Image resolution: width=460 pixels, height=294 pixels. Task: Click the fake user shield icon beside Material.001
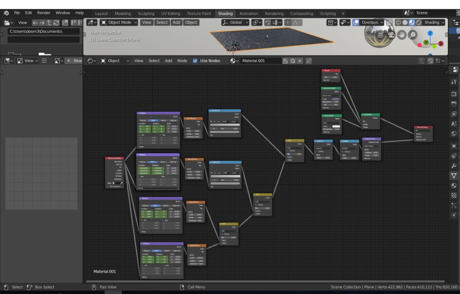click(285, 61)
